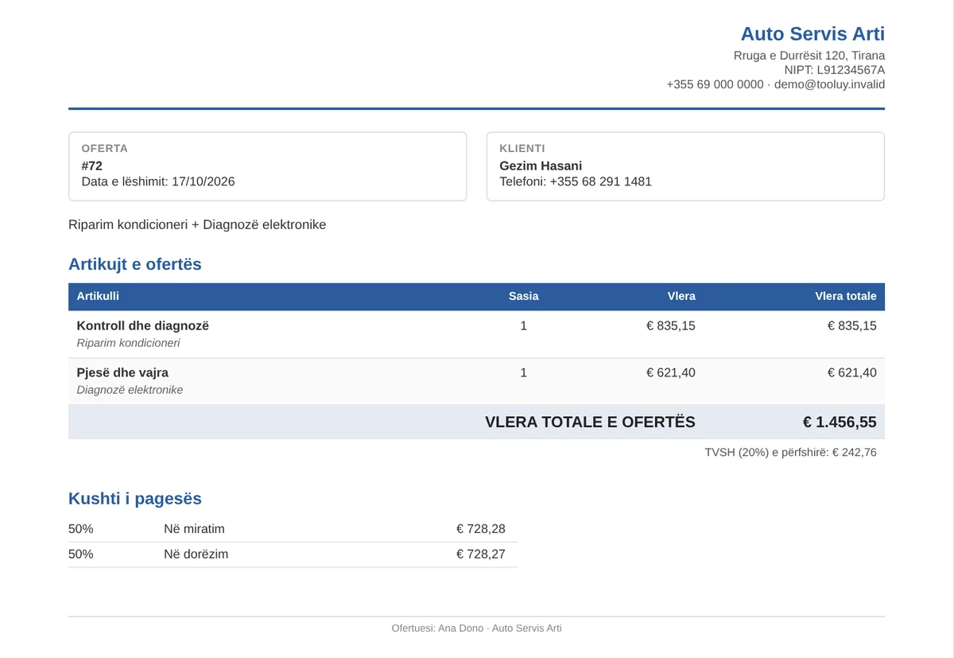The width and height of the screenshot is (954, 658).
Task: Click the amount € 728,28
Action: click(x=481, y=529)
